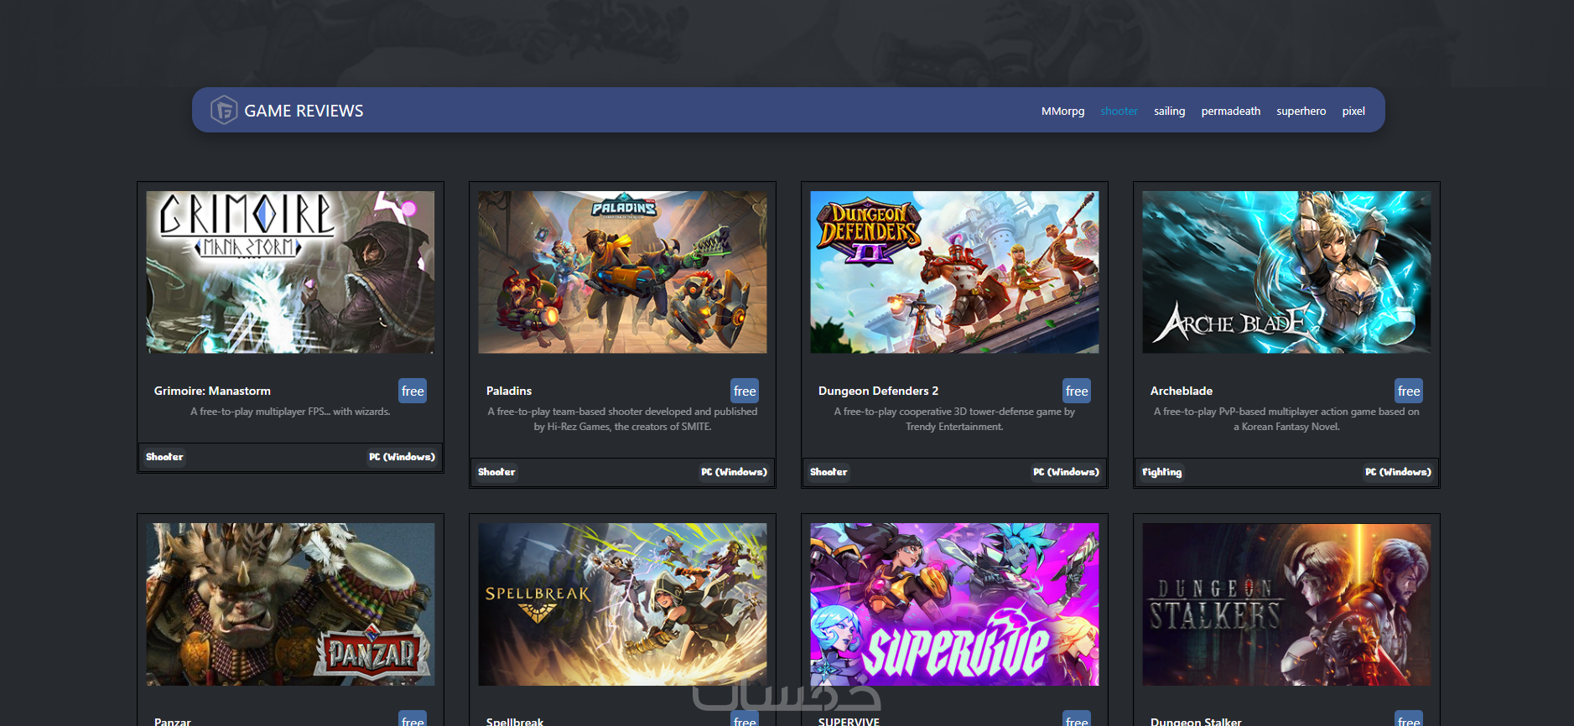This screenshot has width=1574, height=726.
Task: Open the GAME REVIEWS home link
Action: (x=304, y=111)
